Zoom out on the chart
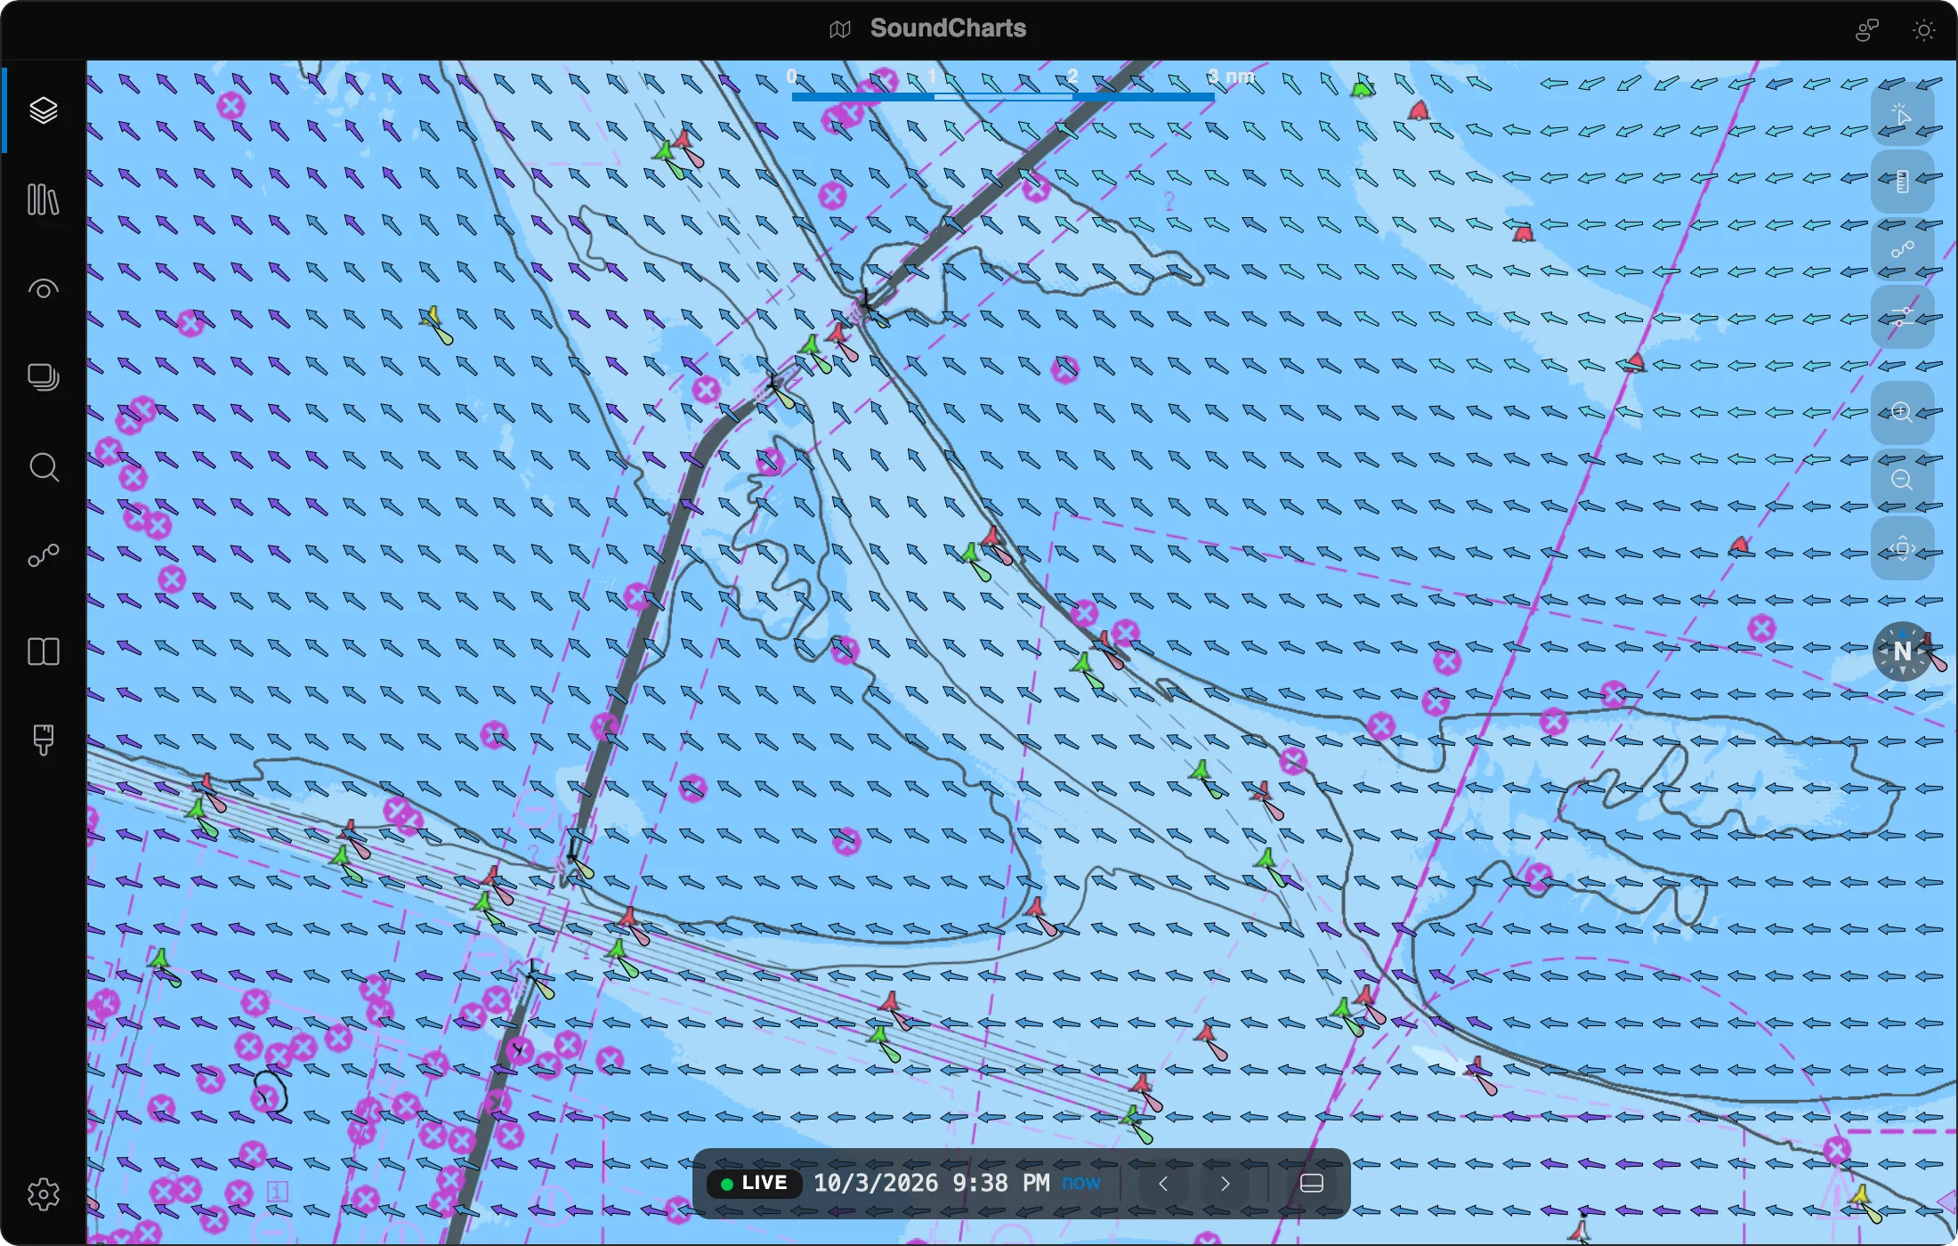Screen dimensions: 1958x1246 coord(1902,481)
